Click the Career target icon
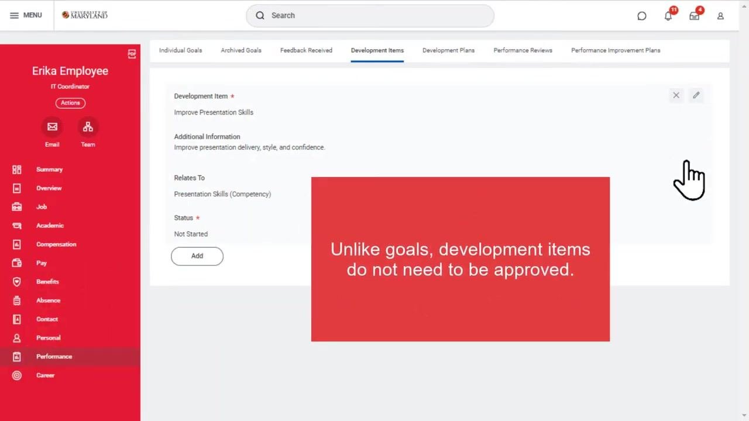This screenshot has height=421, width=749. (17, 375)
